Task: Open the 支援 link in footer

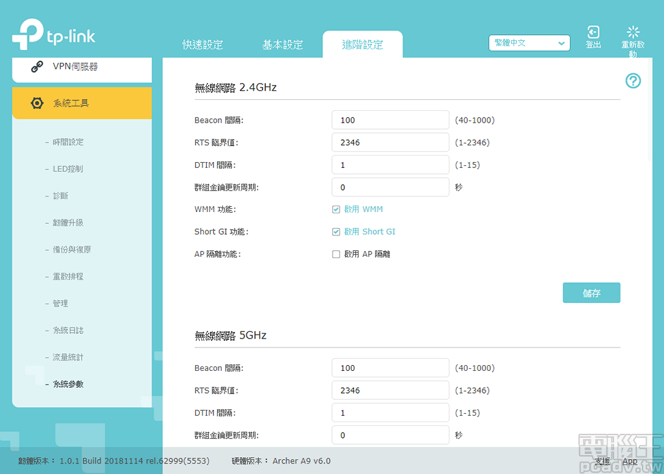Action: tap(602, 461)
